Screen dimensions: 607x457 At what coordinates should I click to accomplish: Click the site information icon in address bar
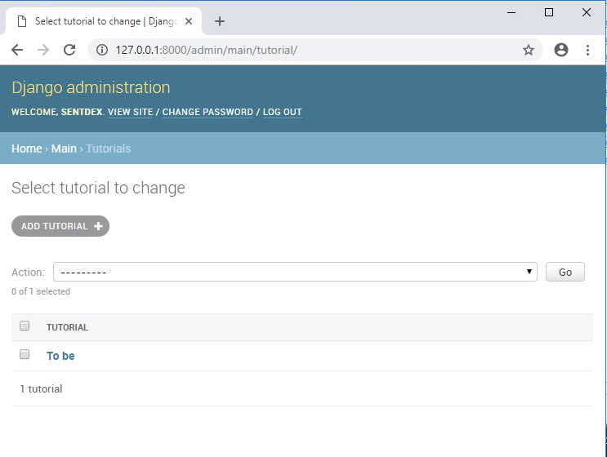click(102, 50)
